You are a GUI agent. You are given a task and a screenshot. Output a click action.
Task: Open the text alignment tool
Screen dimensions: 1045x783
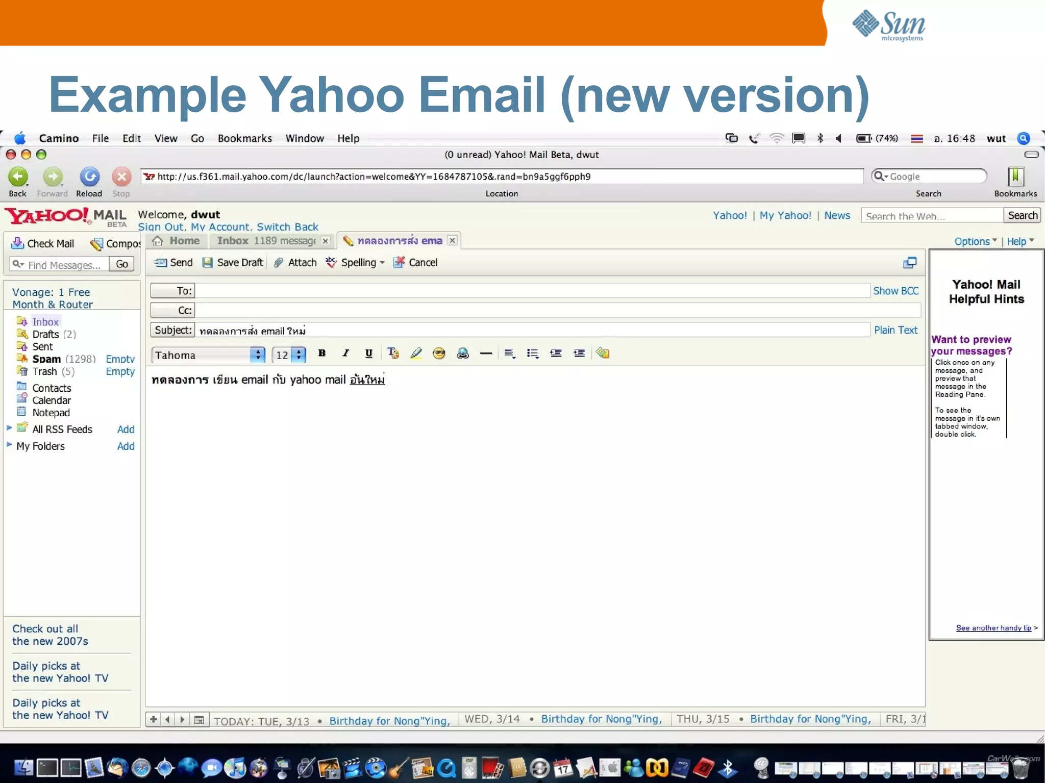tap(509, 353)
